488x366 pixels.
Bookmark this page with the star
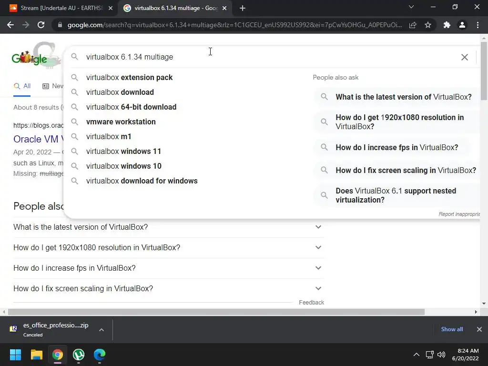click(428, 25)
